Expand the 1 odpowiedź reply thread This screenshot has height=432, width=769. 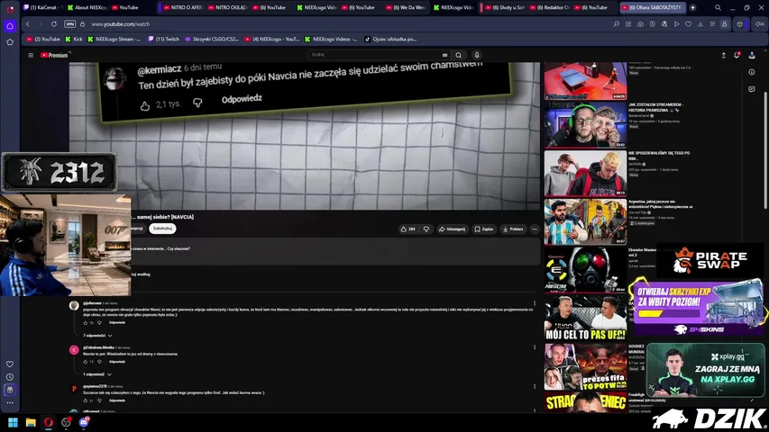tap(96, 374)
